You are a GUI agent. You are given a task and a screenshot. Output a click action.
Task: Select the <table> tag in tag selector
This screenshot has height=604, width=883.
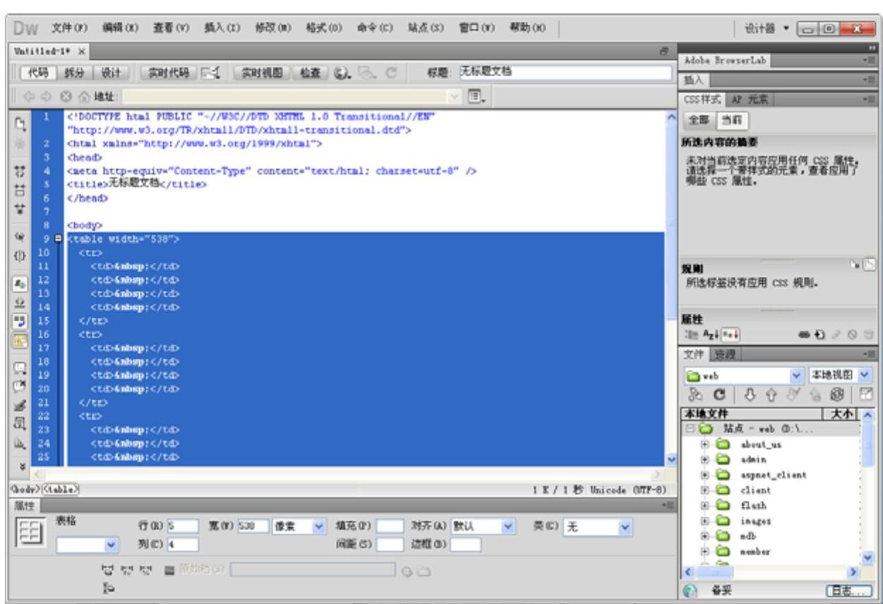tap(61, 489)
